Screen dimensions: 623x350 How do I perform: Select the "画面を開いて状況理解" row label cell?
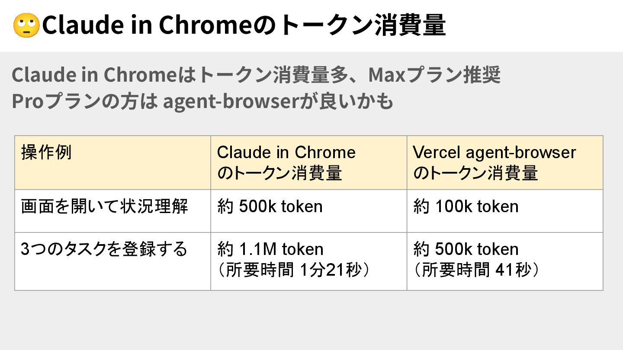(105, 207)
